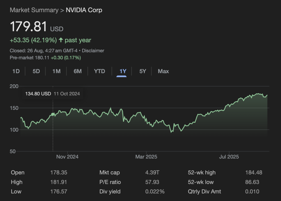Select the 1D time range tab

point(16,71)
